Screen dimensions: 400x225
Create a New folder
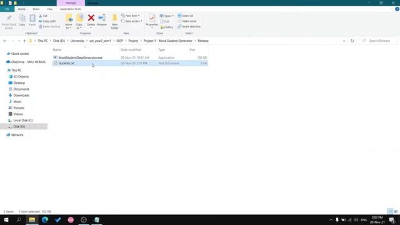click(115, 22)
